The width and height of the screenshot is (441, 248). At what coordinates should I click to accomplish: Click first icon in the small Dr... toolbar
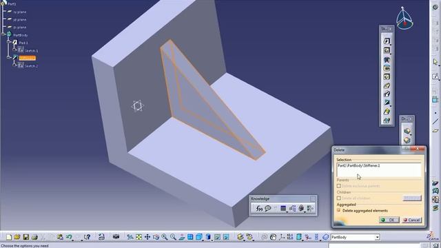point(407,131)
